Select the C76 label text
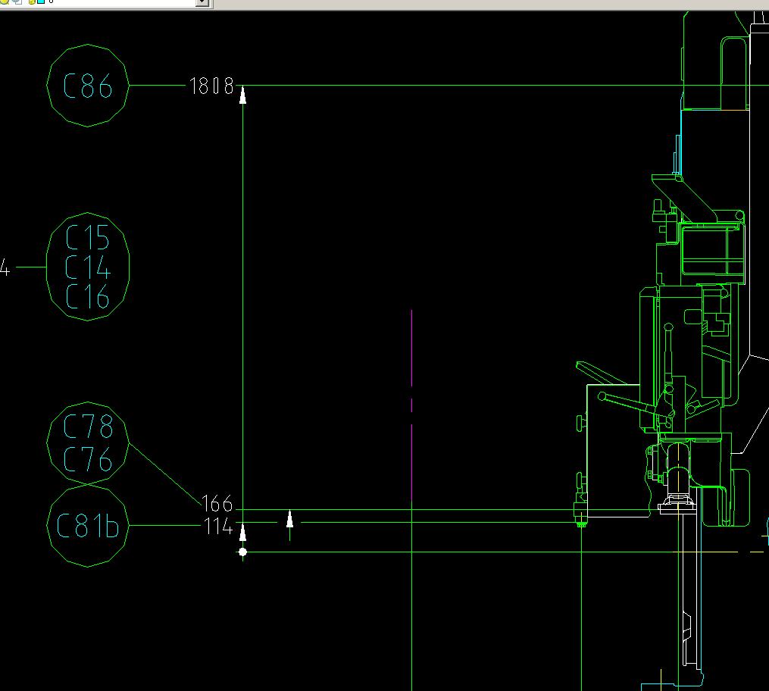769x691 pixels. [89, 459]
